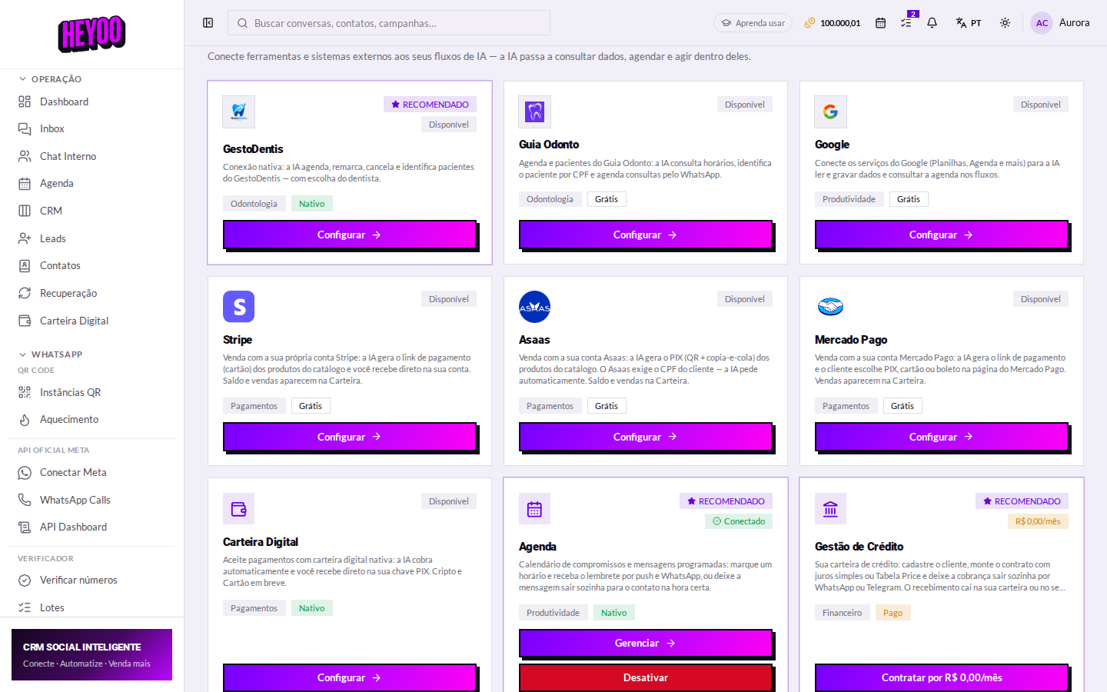
Task: Click the Financeiro tag on Gestão de Crédito
Action: pyautogui.click(x=842, y=613)
